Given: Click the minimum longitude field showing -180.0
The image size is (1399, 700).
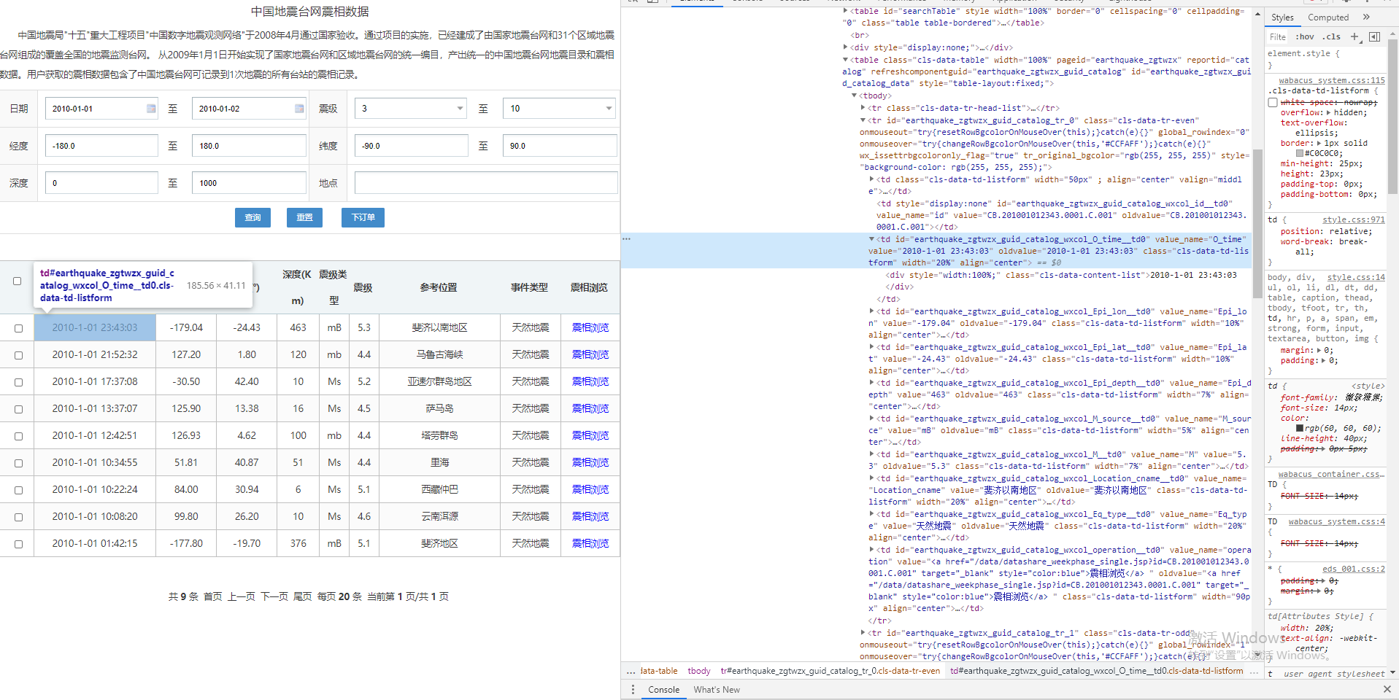Looking at the screenshot, I should coord(101,146).
